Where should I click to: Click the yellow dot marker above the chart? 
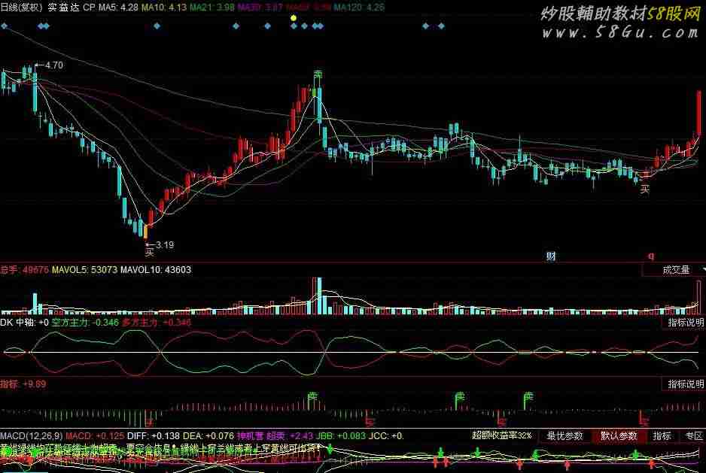click(x=294, y=19)
